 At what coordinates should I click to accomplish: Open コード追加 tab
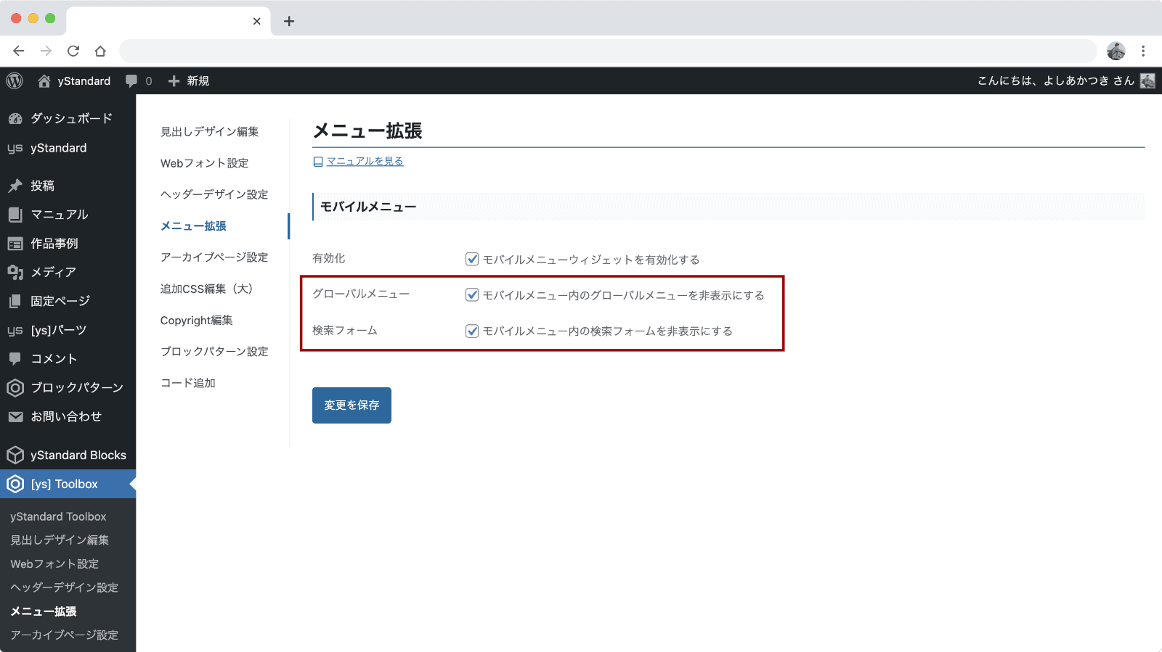(188, 383)
